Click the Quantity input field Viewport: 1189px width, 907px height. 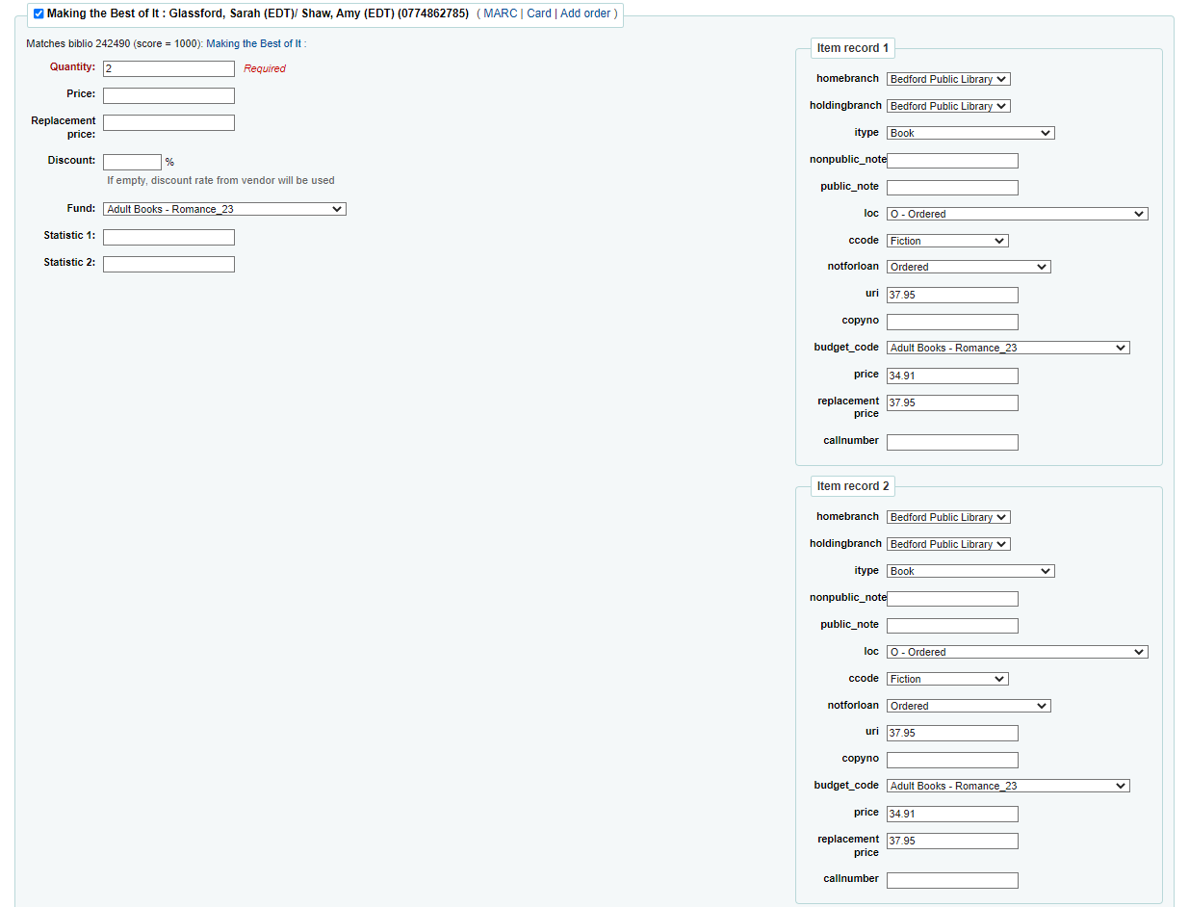168,69
